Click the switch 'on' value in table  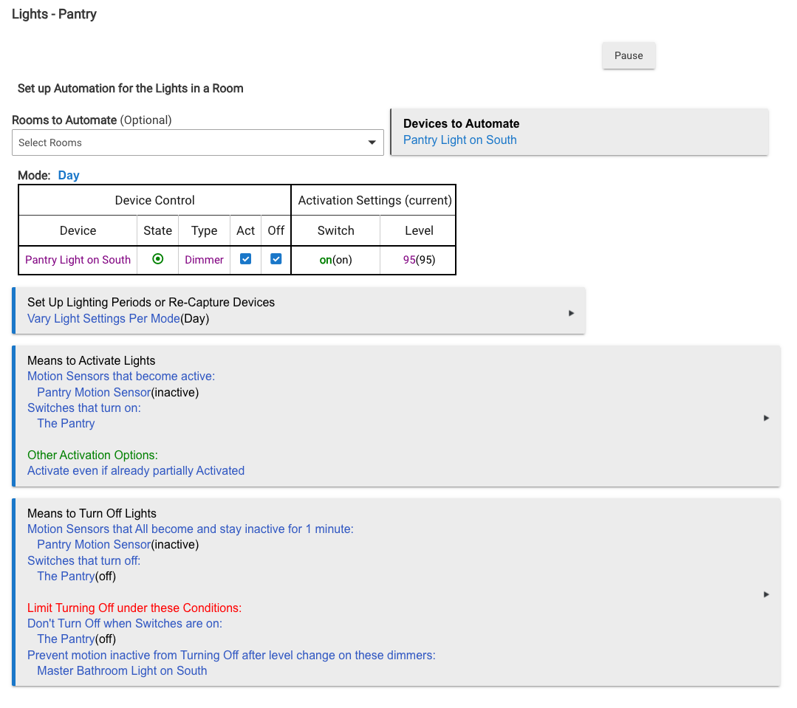325,260
